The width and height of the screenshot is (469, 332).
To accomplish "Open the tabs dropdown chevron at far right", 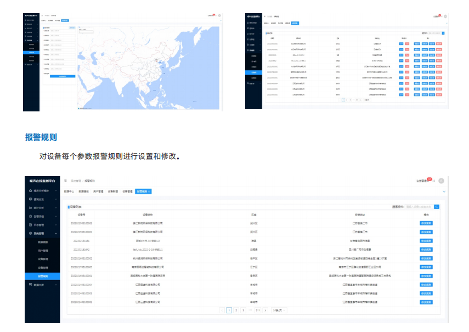I will 444,192.
